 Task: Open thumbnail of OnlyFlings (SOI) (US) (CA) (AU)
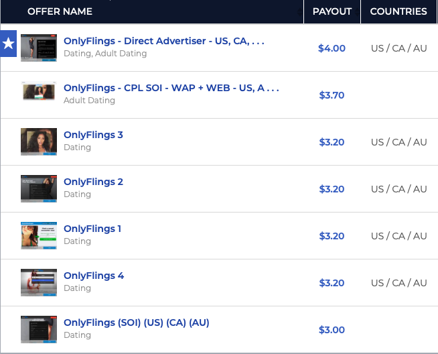[39, 329]
